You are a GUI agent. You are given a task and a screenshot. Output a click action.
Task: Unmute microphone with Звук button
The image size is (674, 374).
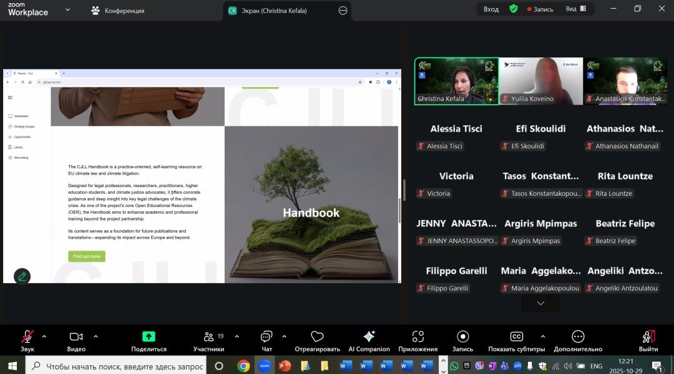(27, 337)
